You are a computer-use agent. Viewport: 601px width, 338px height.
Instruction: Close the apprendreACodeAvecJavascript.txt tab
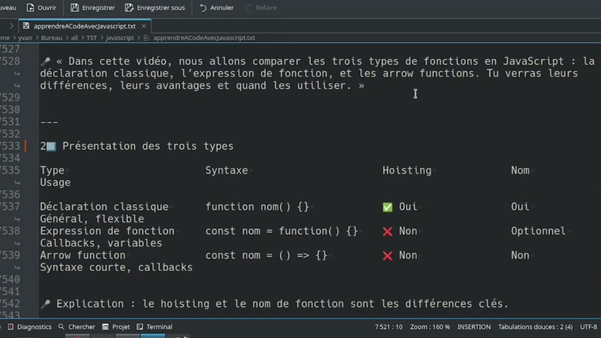[144, 26]
